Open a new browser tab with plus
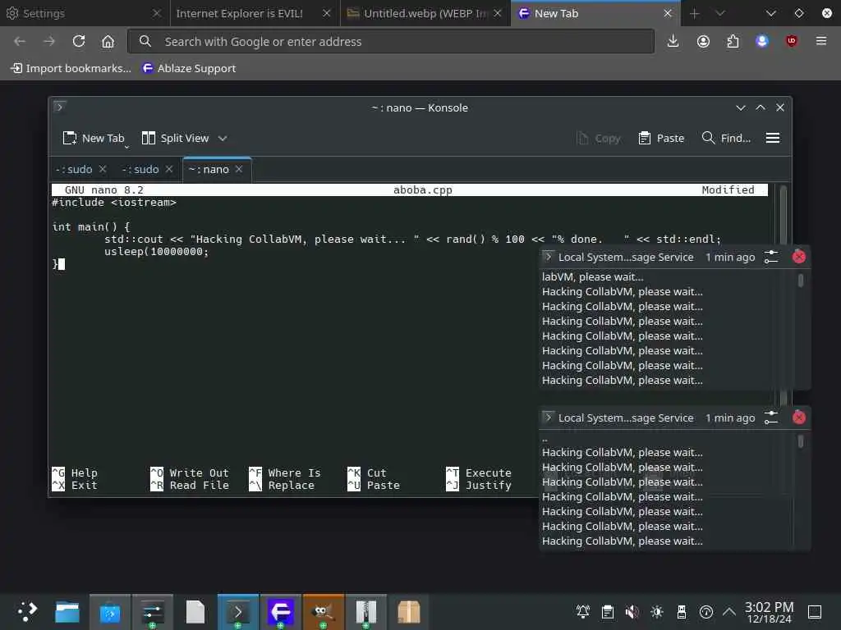The height and width of the screenshot is (630, 841). coord(695,13)
